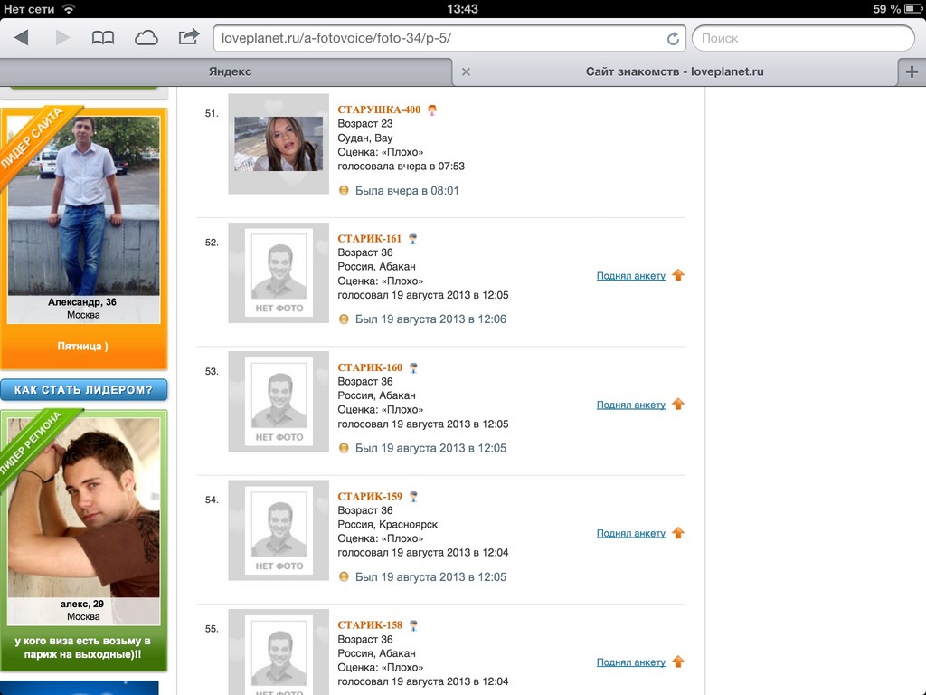Open НЕТ ФОТО placeholder of СТАРИК-161

(279, 273)
